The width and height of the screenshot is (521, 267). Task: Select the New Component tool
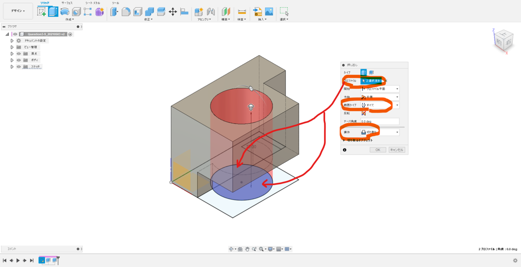coord(199,12)
